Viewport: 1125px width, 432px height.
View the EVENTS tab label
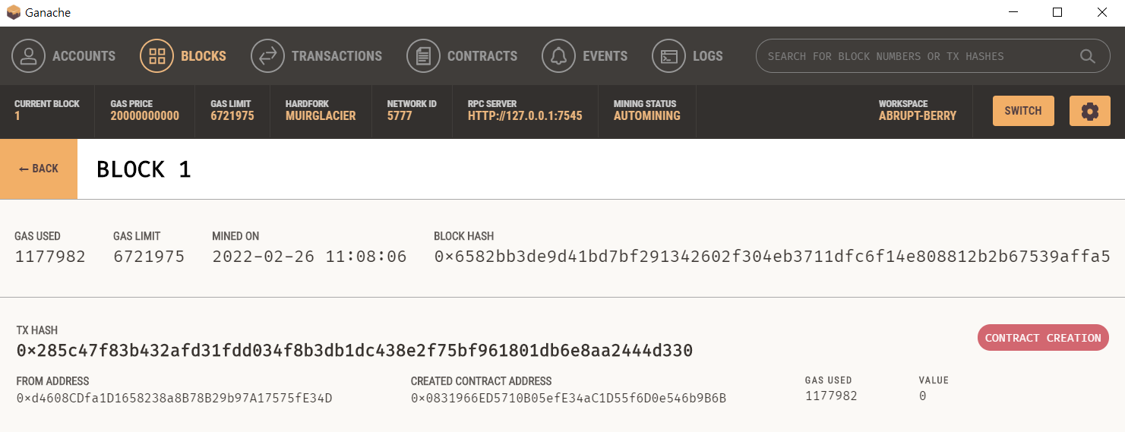coord(605,56)
